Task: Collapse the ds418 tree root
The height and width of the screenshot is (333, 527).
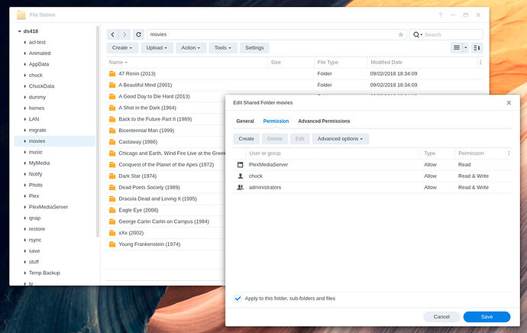Action: (20, 31)
